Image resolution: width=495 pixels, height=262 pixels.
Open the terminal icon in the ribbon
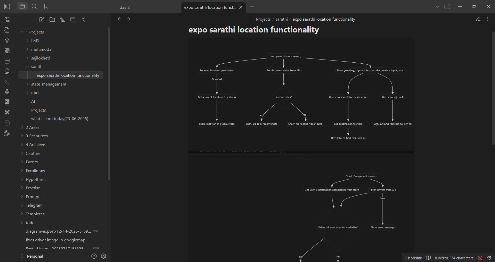tap(7, 81)
